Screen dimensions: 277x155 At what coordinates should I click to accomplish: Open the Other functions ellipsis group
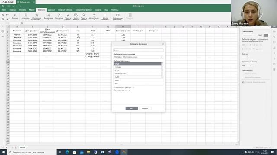pos(105,17)
